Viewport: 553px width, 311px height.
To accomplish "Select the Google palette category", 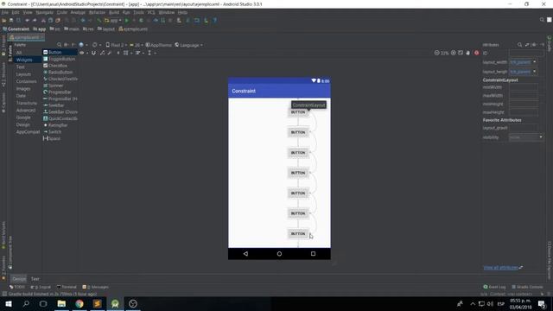I will [23, 117].
